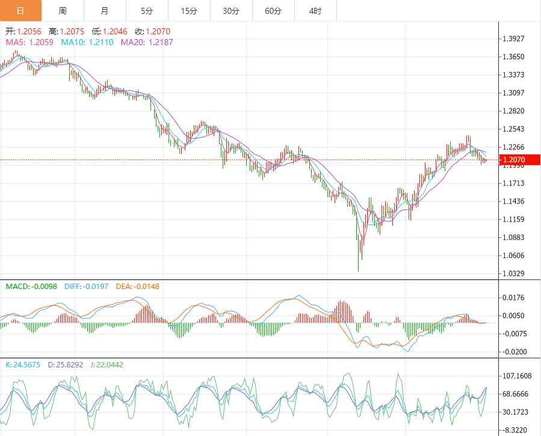Click the DIFF: -0.0197 label
541x436 pixels.
coord(85,286)
